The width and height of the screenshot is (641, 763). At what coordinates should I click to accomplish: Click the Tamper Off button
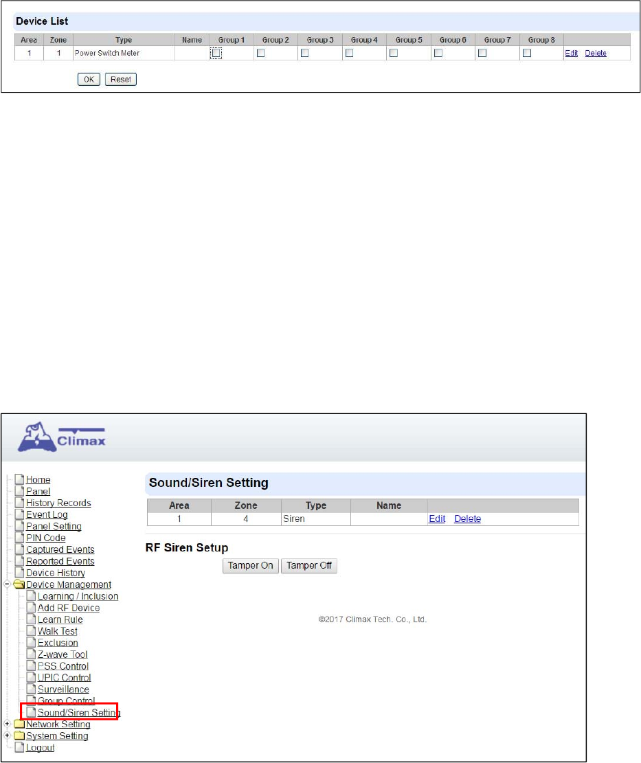tap(309, 566)
